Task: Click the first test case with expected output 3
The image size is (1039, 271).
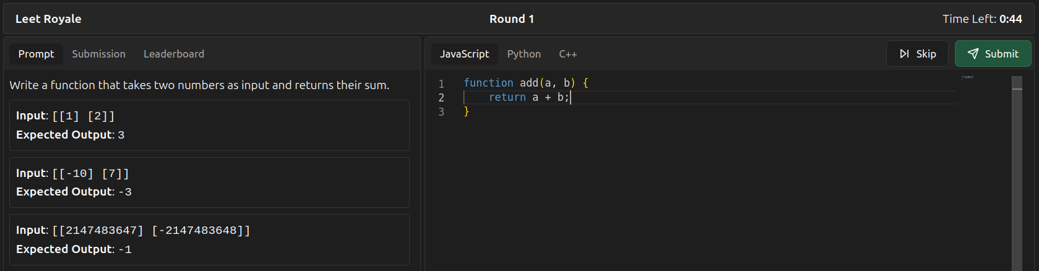Action: tap(209, 125)
